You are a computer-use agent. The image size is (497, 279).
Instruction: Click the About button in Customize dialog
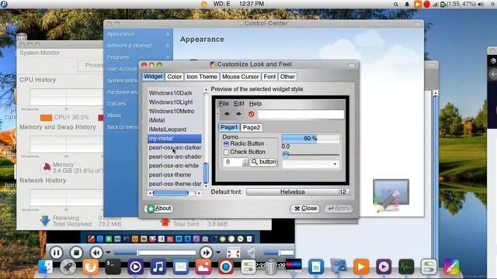(x=159, y=208)
